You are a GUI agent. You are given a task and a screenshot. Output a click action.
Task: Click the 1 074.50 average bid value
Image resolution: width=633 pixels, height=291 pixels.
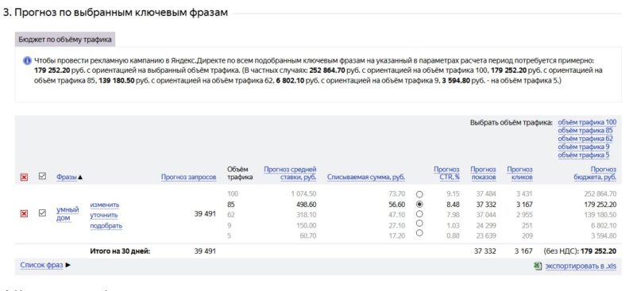pyautogui.click(x=303, y=193)
